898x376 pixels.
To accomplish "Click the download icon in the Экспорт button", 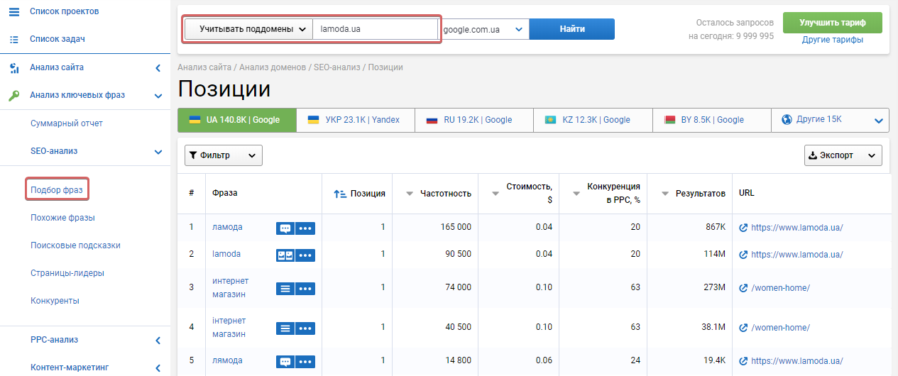I will tap(814, 155).
